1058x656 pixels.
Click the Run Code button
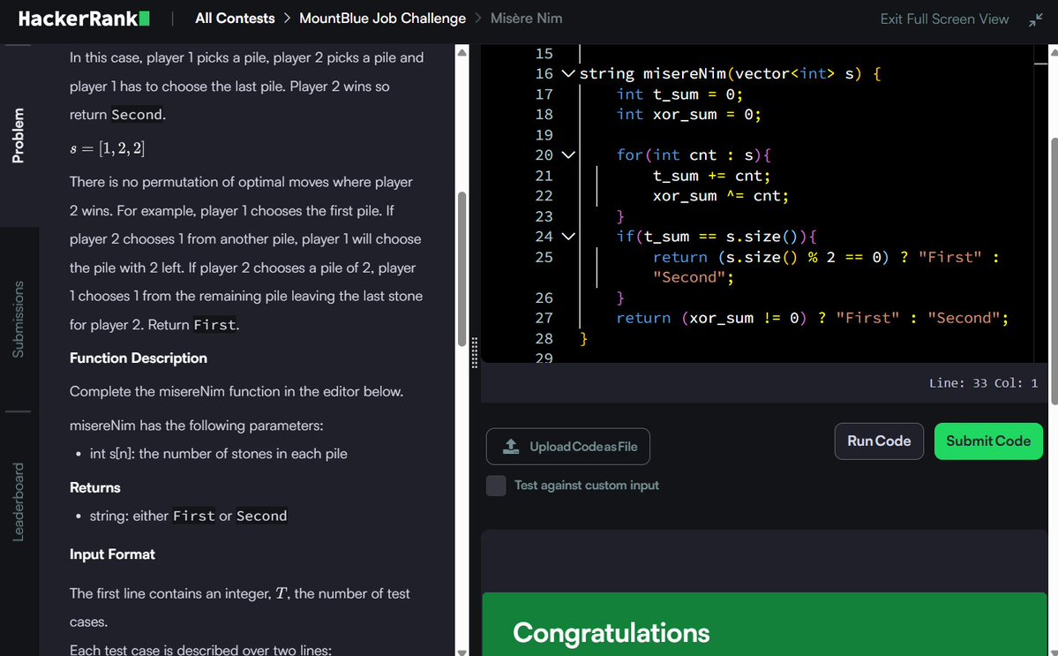click(x=879, y=441)
